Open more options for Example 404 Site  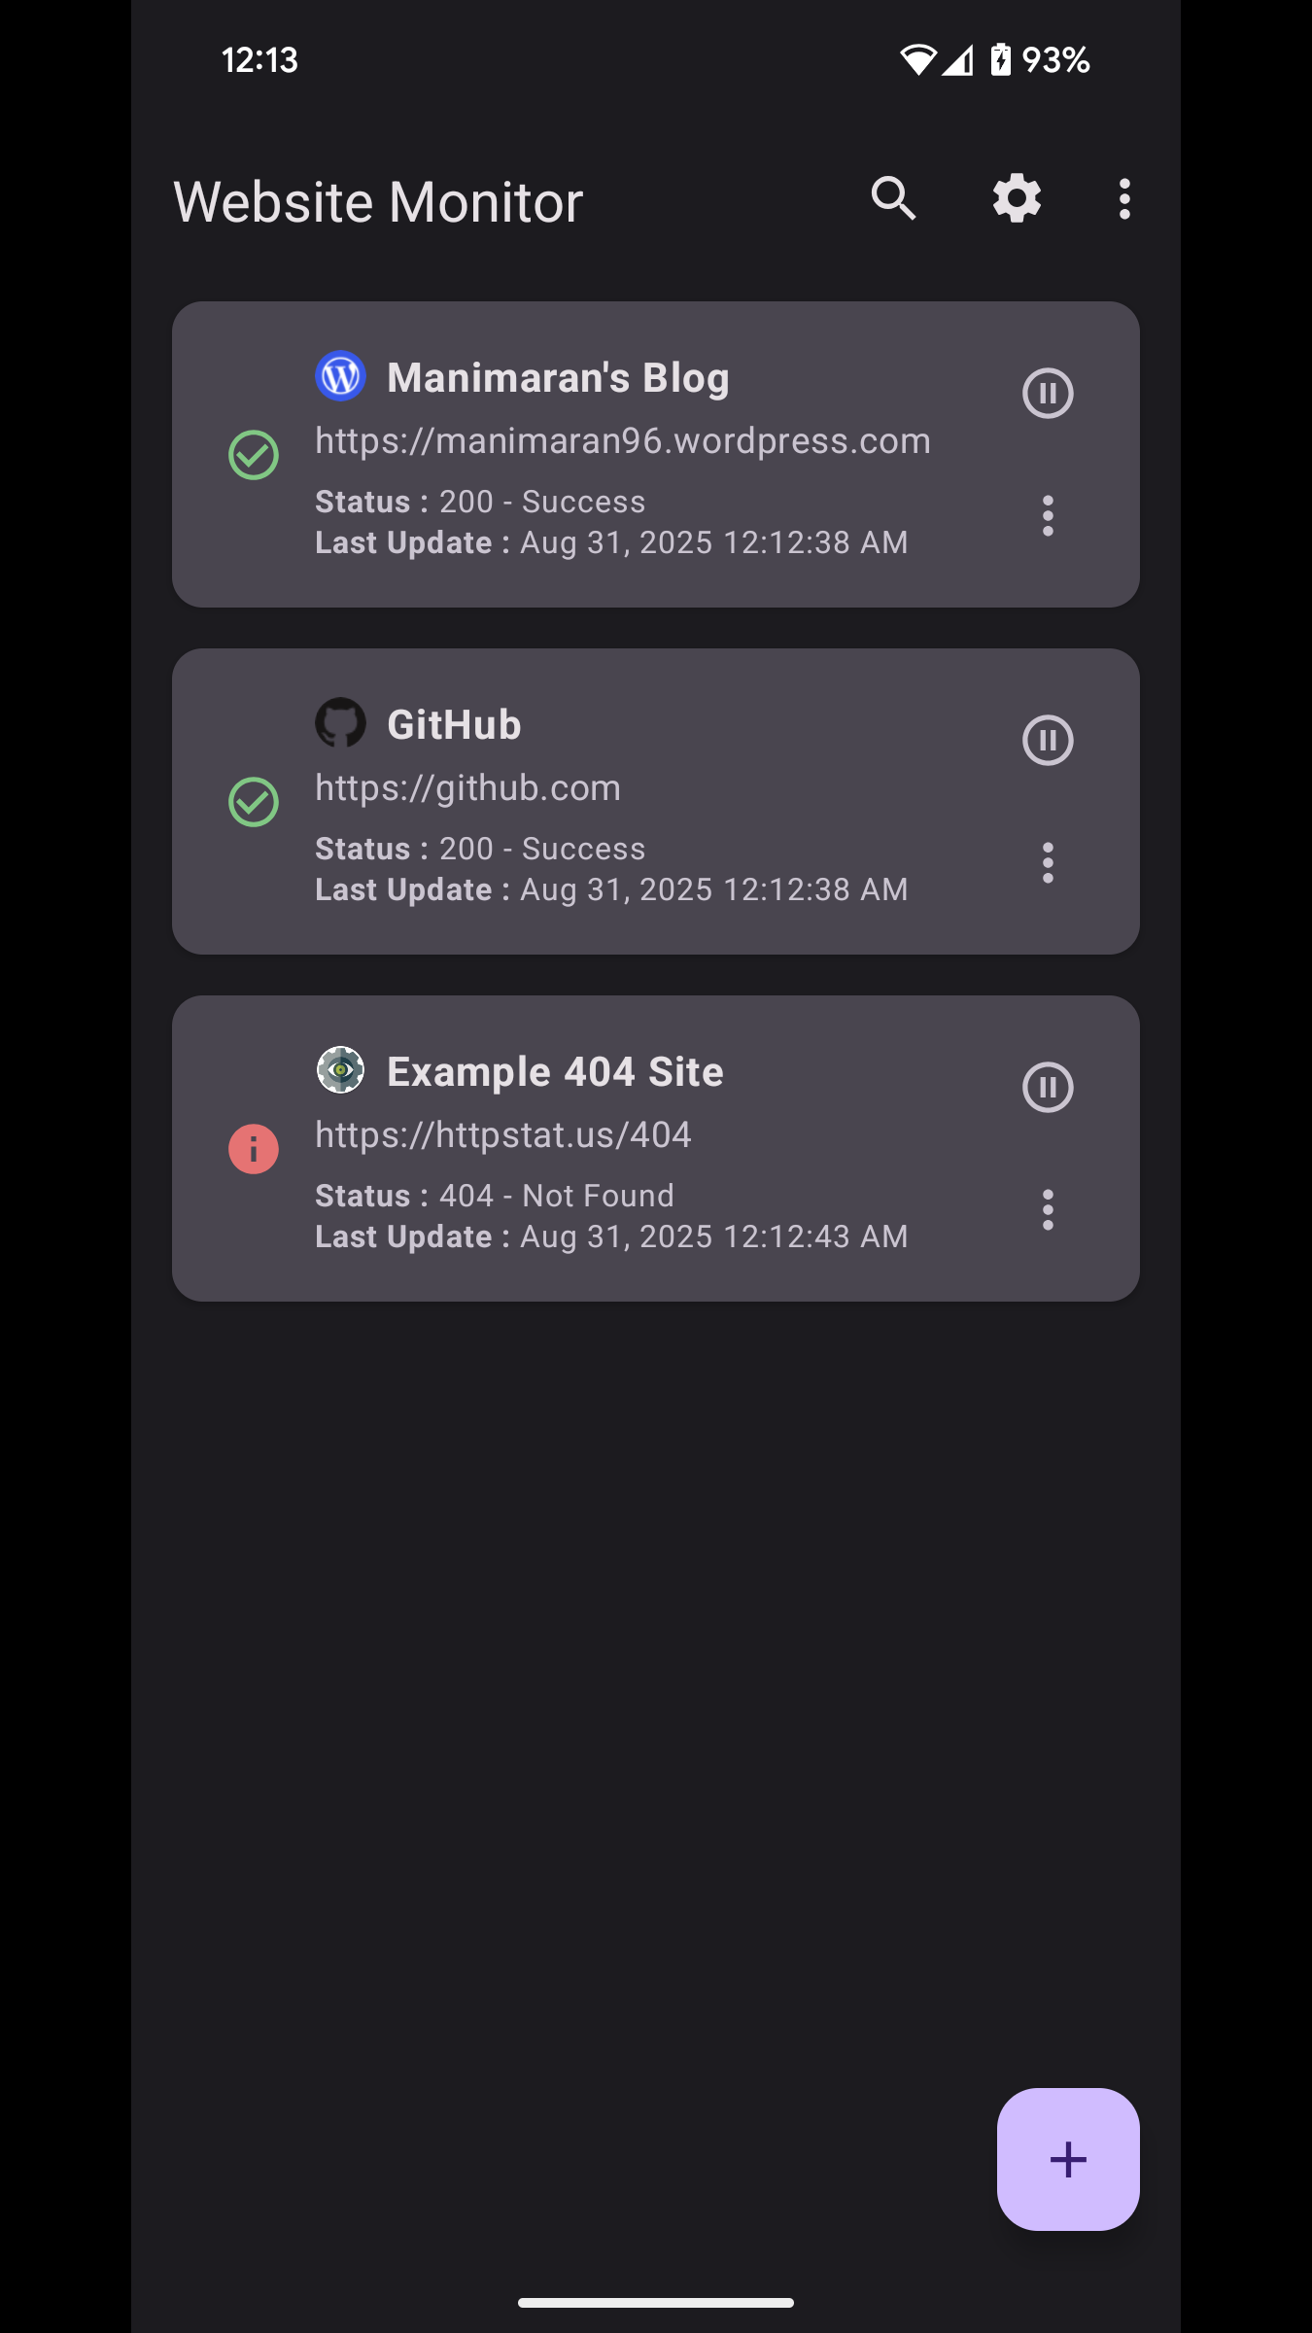click(x=1048, y=1209)
